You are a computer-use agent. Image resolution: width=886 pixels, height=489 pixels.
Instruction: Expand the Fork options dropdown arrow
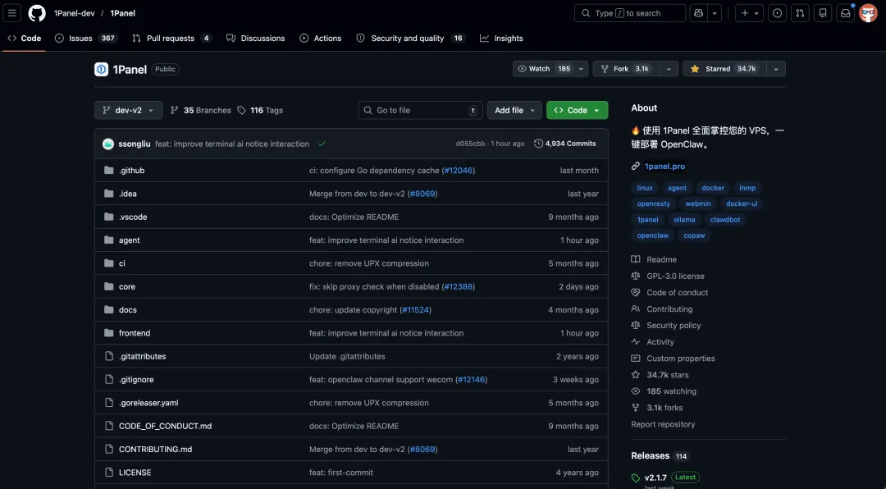pos(669,68)
